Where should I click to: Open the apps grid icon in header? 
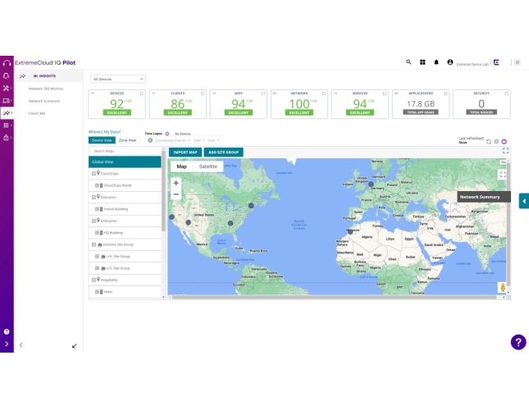[x=423, y=61]
